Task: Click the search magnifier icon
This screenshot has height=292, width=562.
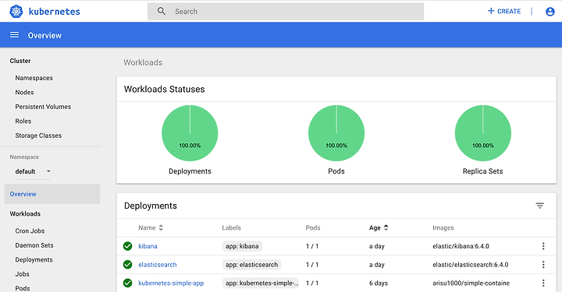Action: (162, 11)
